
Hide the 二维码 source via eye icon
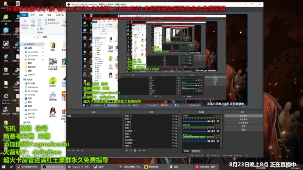[173, 122]
